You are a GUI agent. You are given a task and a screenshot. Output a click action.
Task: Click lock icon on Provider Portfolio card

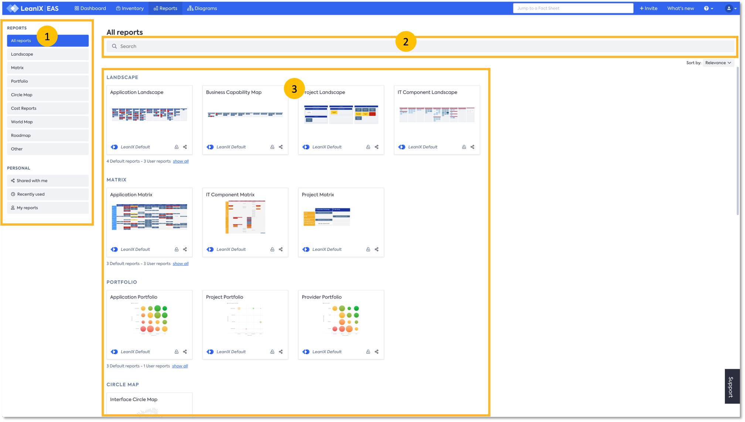click(368, 351)
